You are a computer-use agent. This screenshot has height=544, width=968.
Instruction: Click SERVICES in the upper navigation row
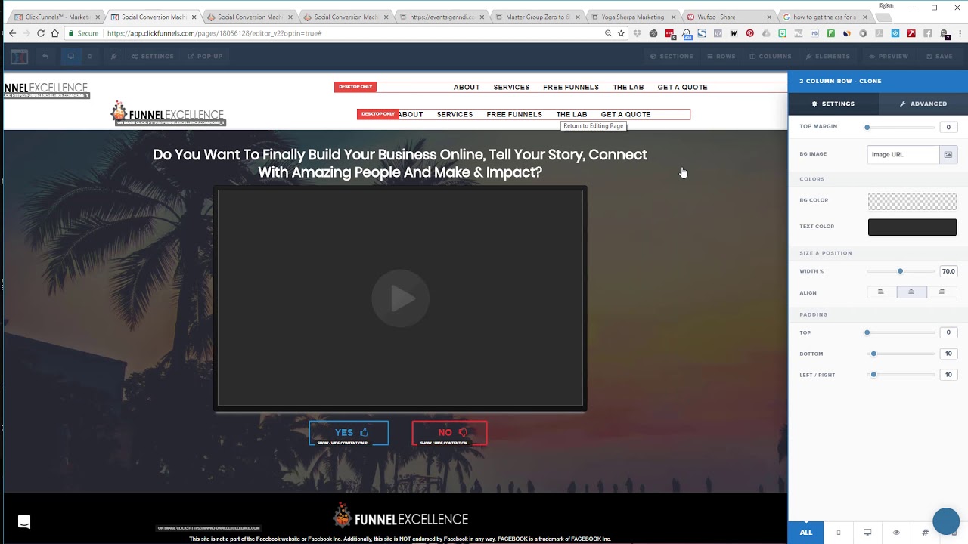511,87
